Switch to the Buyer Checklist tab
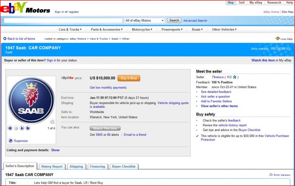The width and height of the screenshot is (295, 186). 124,166
